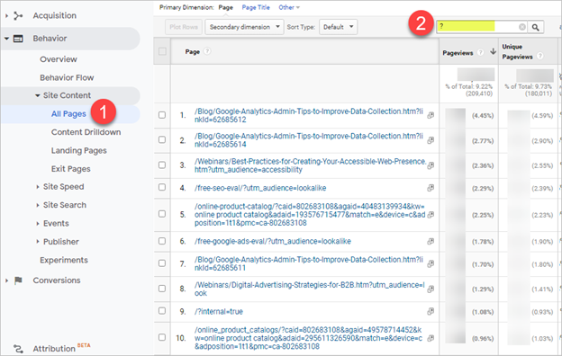Clear the search field with X icon
The height and width of the screenshot is (356, 562).
[x=522, y=27]
